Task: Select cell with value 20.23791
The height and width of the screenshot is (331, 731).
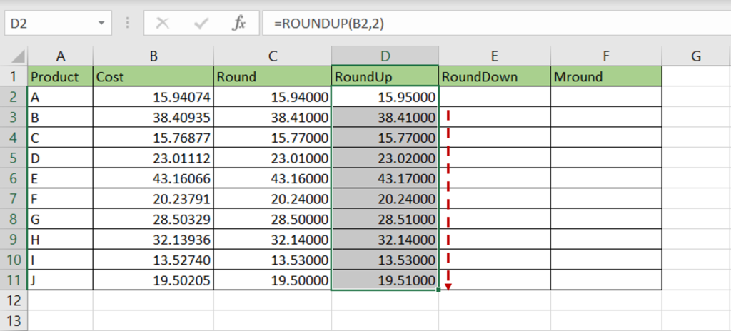Action: (x=153, y=198)
